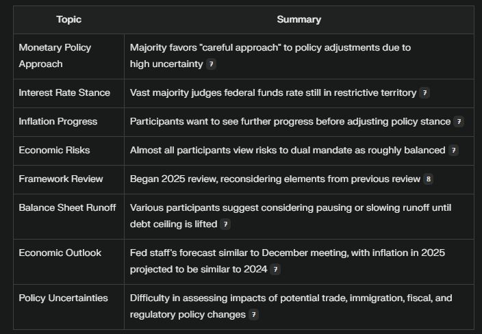Open source badge for Economic Risks summary
This screenshot has width=482, height=334.
coord(453,151)
